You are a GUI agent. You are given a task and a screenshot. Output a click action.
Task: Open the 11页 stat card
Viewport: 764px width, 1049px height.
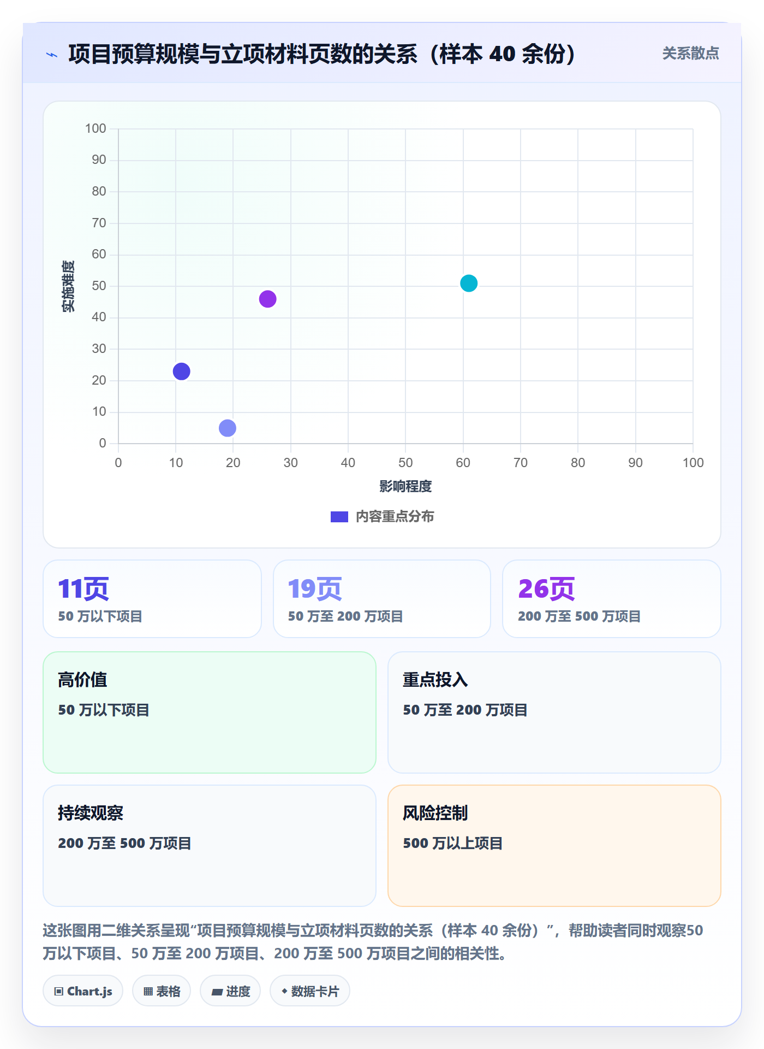point(152,599)
